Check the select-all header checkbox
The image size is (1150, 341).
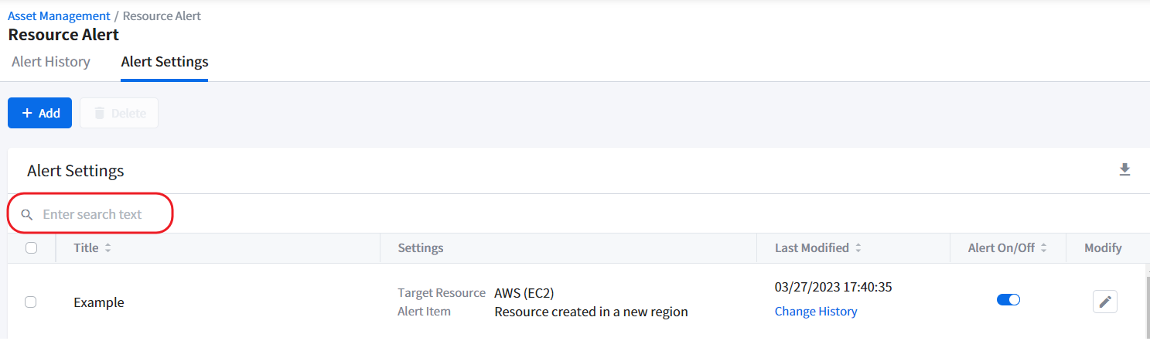point(31,248)
